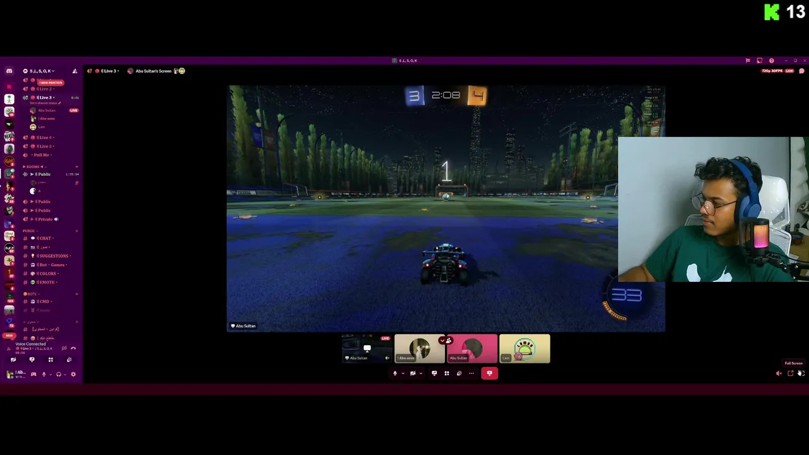Viewport: 809px width, 455px height.
Task: Open more options ellipsis in call controls
Action: (471, 373)
